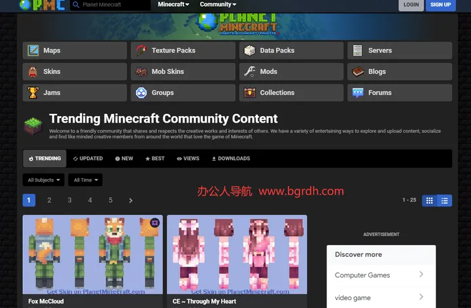471x308 pixels.
Task: Expand the video game ad chevron
Action: pos(421,297)
